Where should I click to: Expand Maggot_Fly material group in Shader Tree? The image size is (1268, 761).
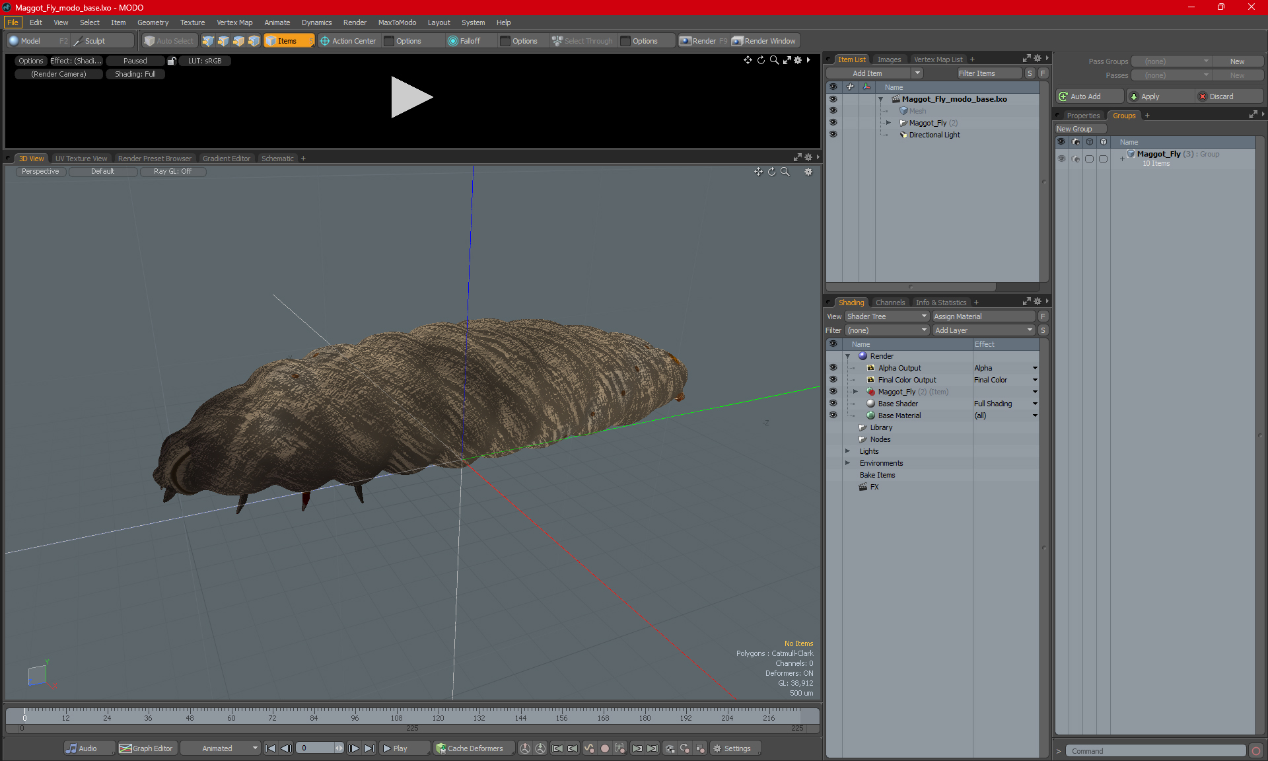(856, 392)
